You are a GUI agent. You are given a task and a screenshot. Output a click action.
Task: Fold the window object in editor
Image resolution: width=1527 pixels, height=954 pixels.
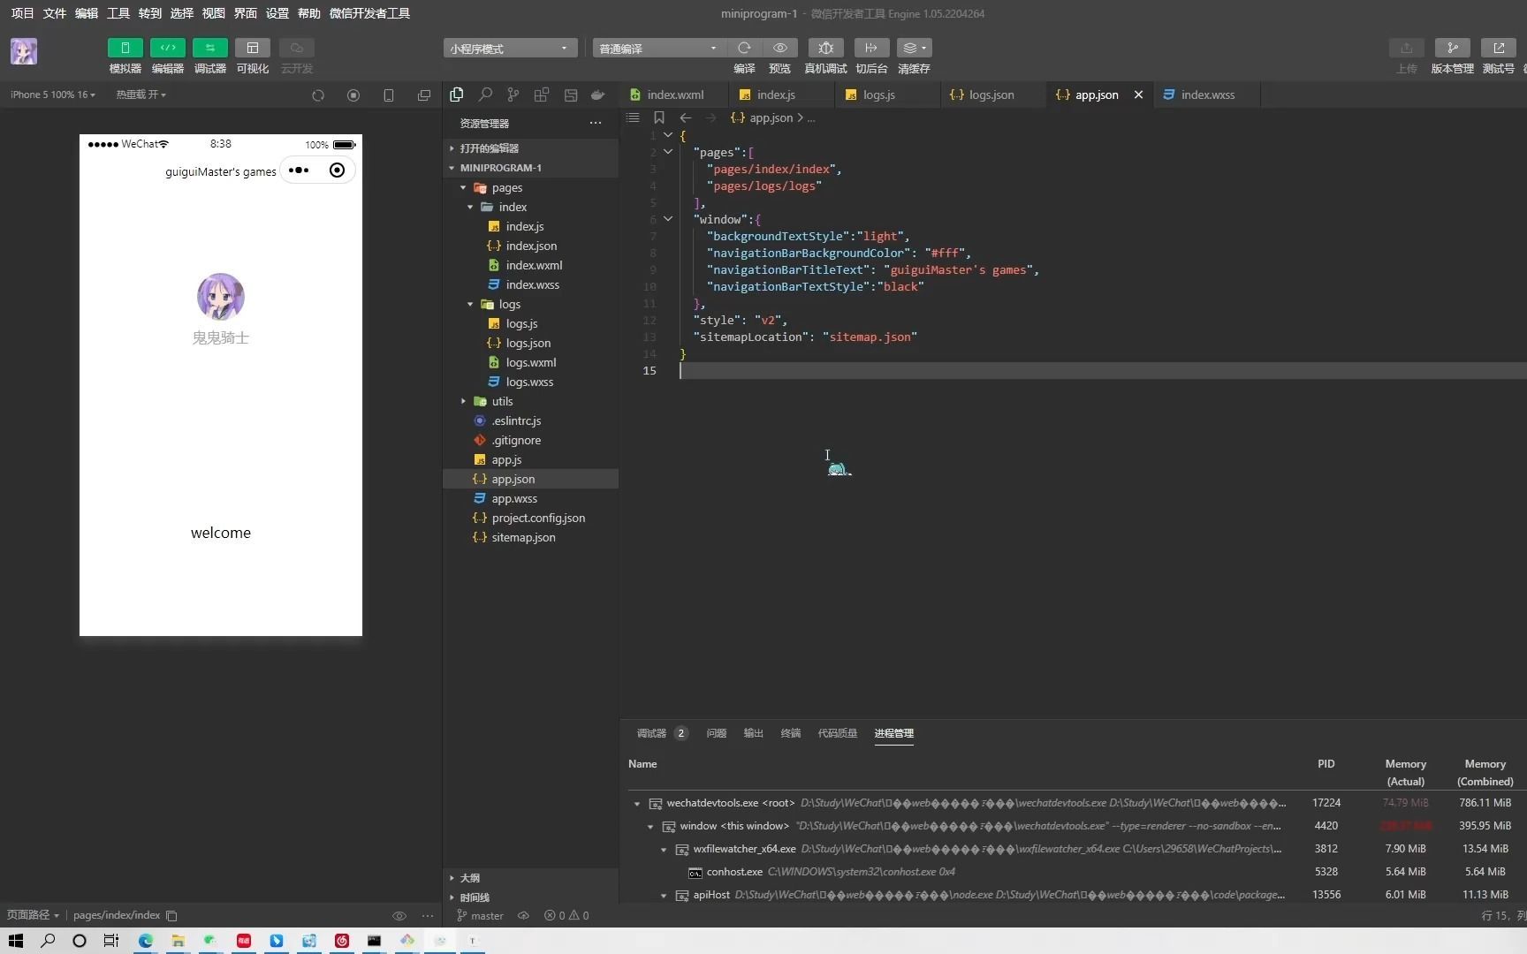point(668,219)
